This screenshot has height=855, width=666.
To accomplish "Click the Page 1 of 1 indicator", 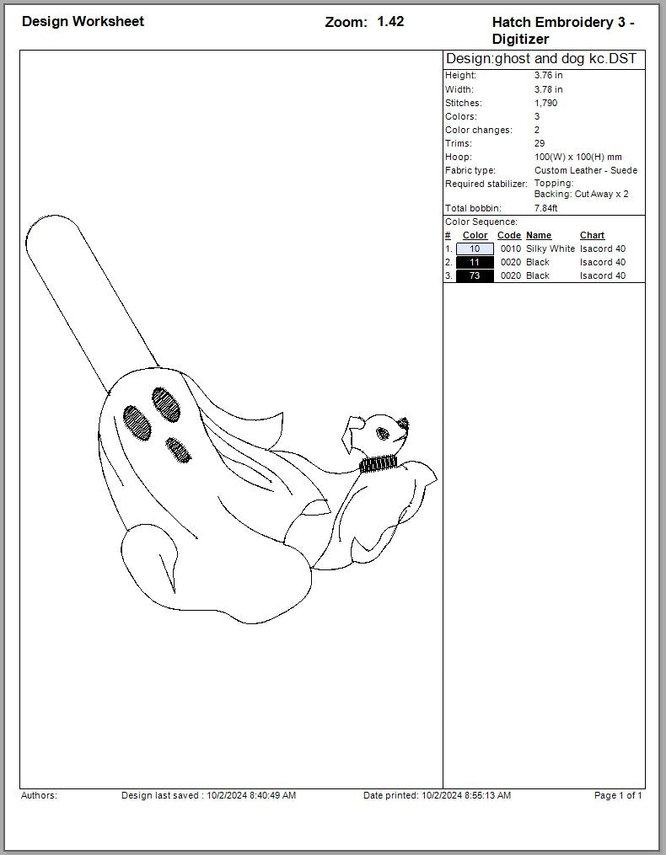I will [x=618, y=795].
